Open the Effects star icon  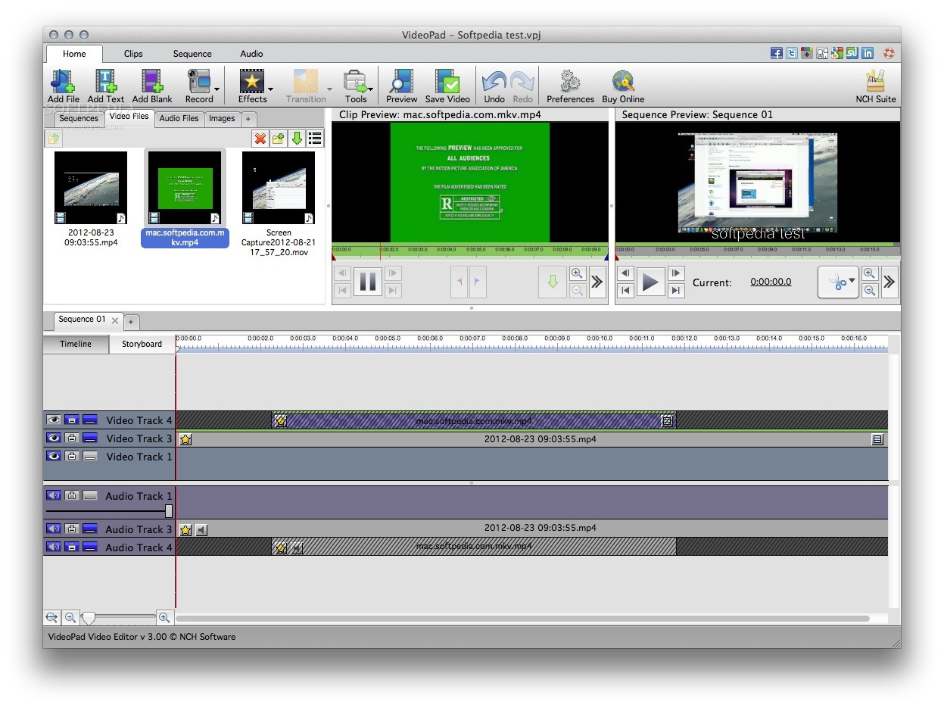pyautogui.click(x=251, y=81)
